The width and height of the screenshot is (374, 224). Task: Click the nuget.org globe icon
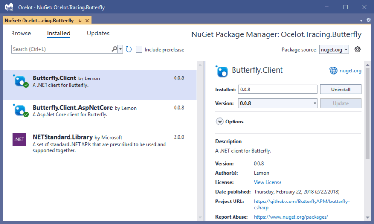pyautogui.click(x=334, y=71)
